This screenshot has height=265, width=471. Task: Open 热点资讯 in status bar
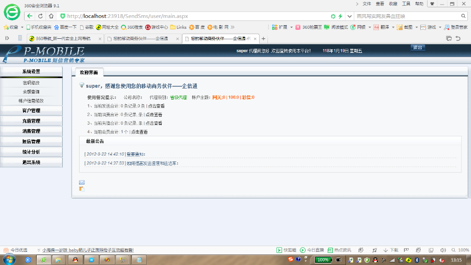click(339, 250)
